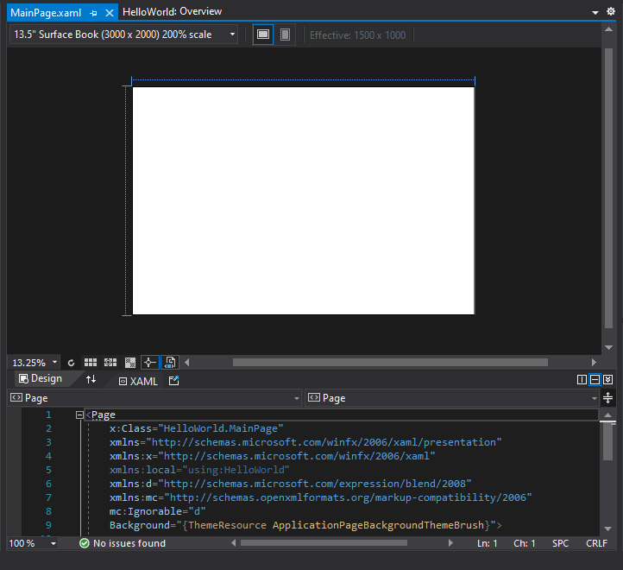Open the Surface Book device selector dropdown
The width and height of the screenshot is (623, 570).
tap(123, 35)
